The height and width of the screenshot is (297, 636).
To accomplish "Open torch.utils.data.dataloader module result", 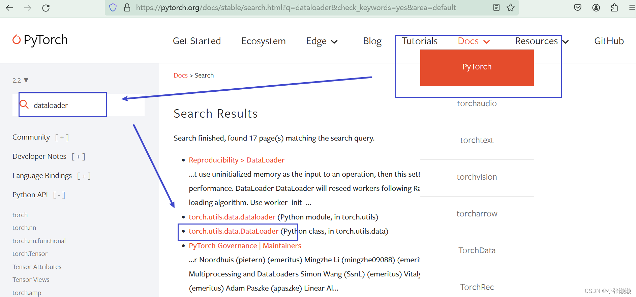I will [x=232, y=217].
